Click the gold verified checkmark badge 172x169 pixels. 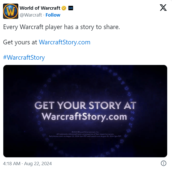pyautogui.click(x=64, y=8)
